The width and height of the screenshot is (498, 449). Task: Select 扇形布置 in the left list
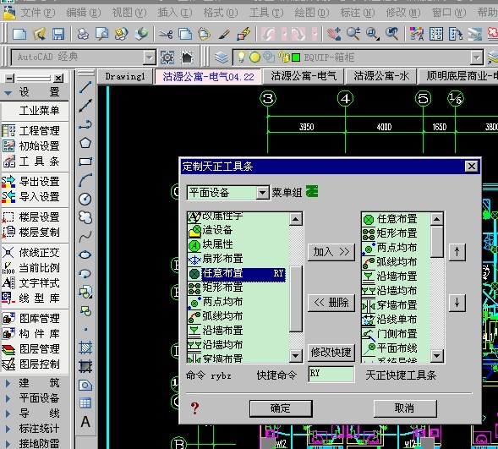tap(236, 259)
